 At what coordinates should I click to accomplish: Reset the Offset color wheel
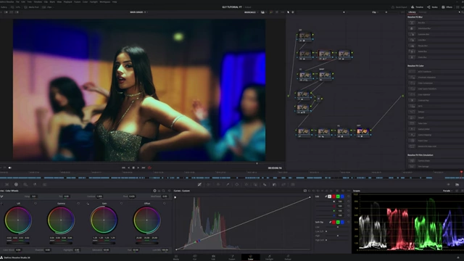click(x=165, y=203)
